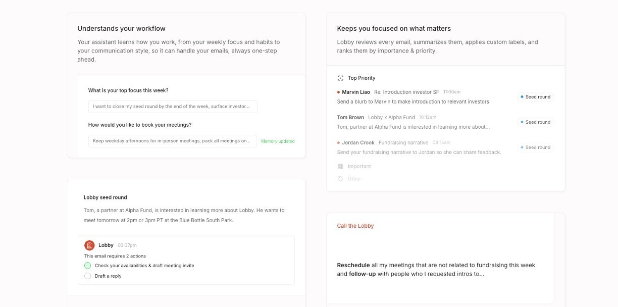Click the book your meetings input field

click(x=172, y=141)
